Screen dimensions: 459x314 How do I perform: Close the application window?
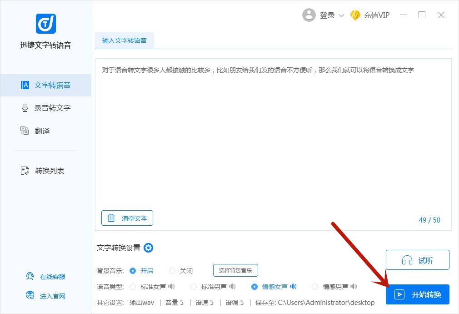pyautogui.click(x=441, y=15)
